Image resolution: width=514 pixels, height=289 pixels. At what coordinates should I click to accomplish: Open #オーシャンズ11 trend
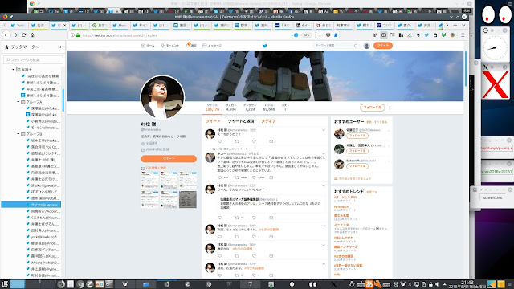point(345,197)
